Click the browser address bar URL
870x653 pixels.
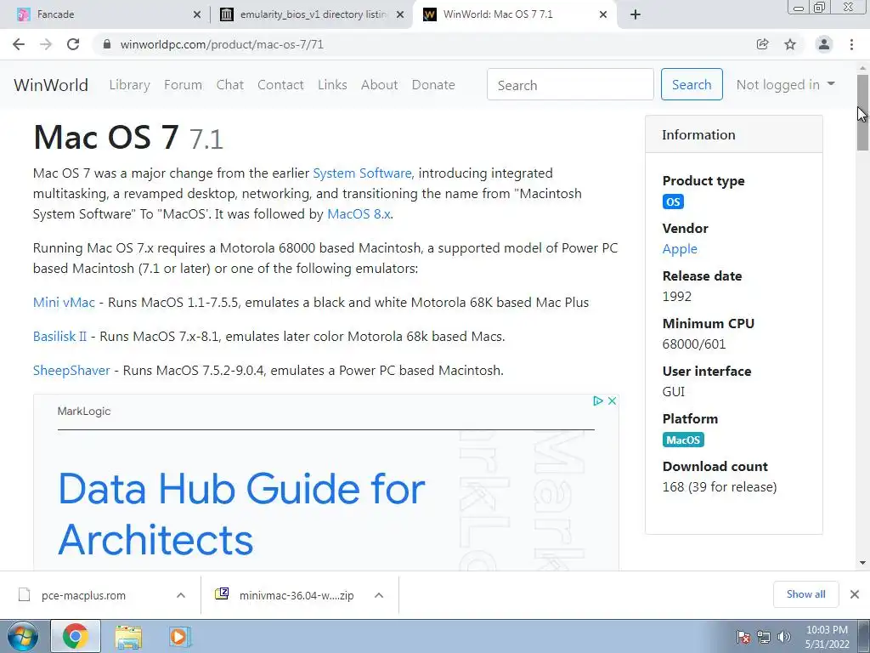222,44
